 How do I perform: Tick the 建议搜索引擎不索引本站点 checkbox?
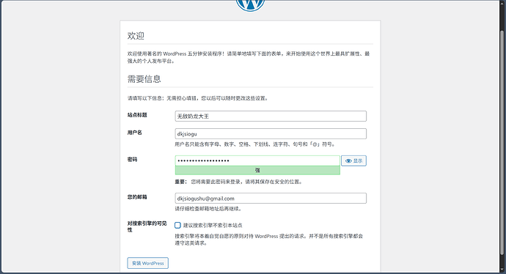[x=177, y=226]
